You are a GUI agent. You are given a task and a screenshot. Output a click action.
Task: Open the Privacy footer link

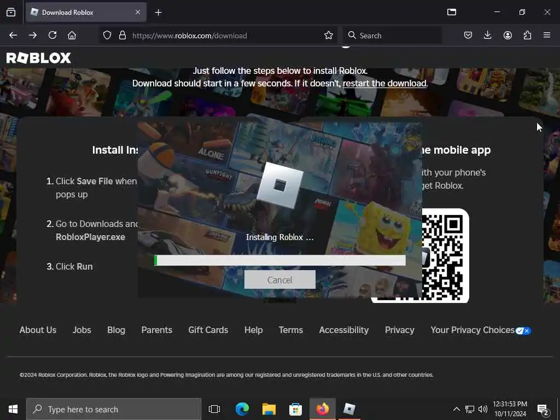pos(400,330)
